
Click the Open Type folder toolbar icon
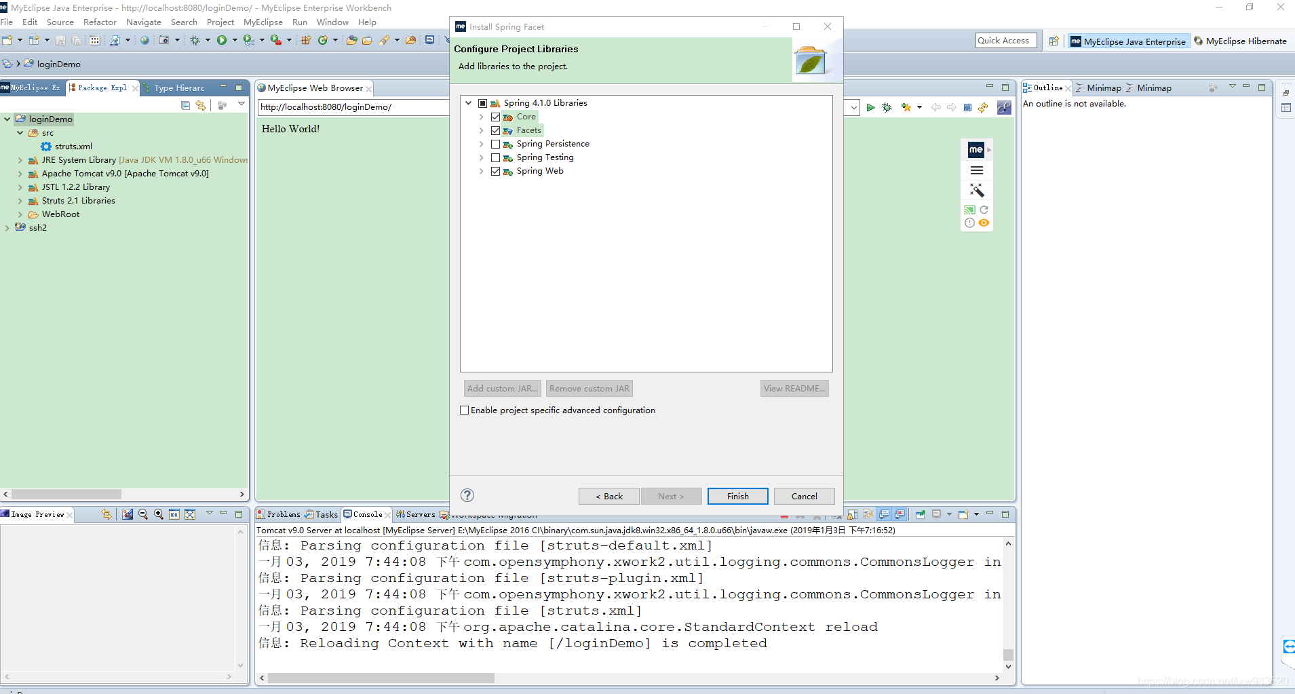tap(352, 41)
